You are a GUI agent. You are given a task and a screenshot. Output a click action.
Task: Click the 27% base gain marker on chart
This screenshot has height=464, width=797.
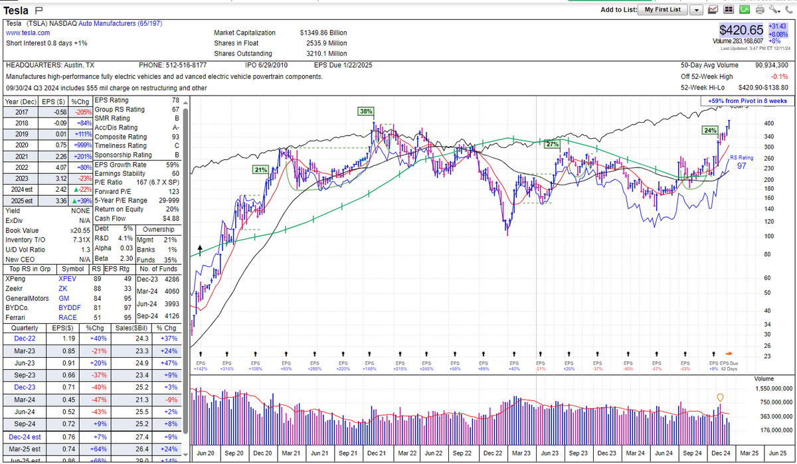552,144
